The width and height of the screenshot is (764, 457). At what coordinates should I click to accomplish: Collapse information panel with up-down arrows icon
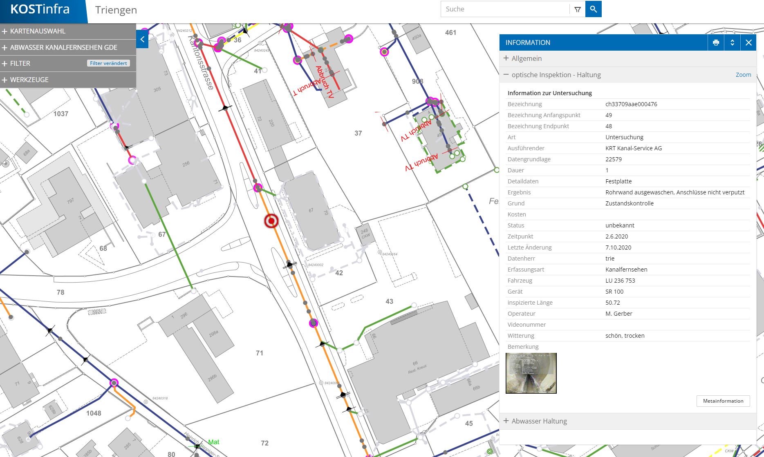pyautogui.click(x=732, y=42)
